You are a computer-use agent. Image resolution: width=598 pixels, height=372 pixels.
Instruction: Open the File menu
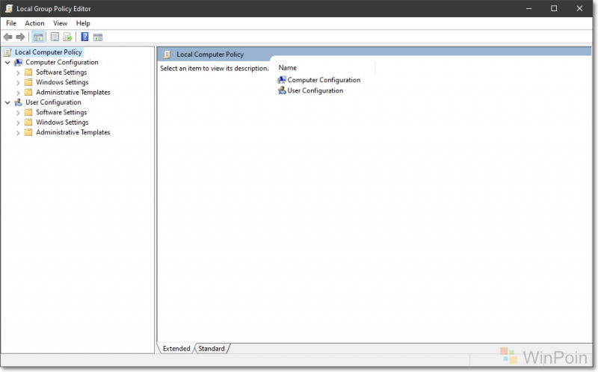pos(11,23)
